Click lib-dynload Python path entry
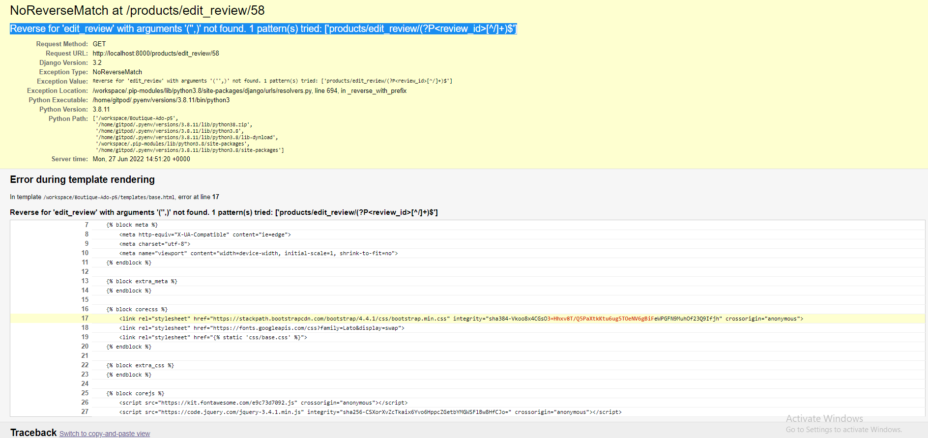The height and width of the screenshot is (438, 928). coord(187,138)
